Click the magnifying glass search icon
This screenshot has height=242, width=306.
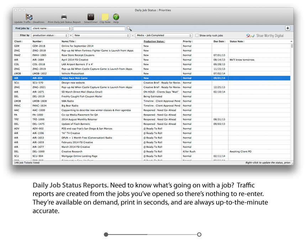click(129, 28)
